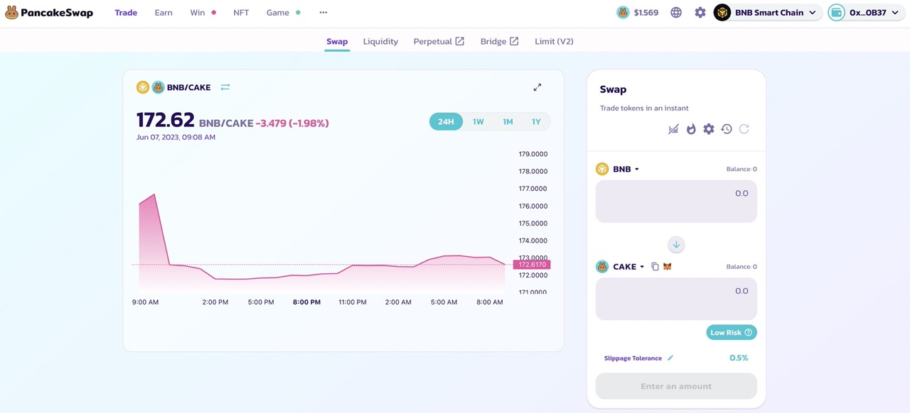This screenshot has height=413, width=910.
Task: Switch to the Liquidity tab
Action: [x=380, y=41]
